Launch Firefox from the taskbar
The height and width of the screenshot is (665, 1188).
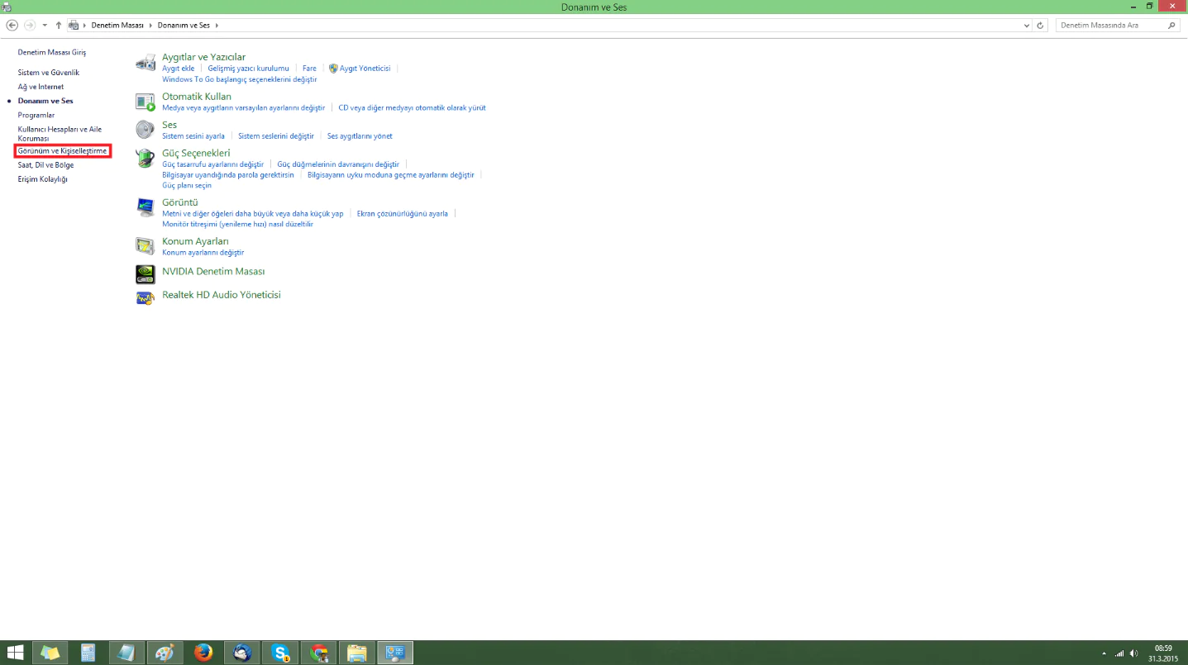click(x=203, y=652)
